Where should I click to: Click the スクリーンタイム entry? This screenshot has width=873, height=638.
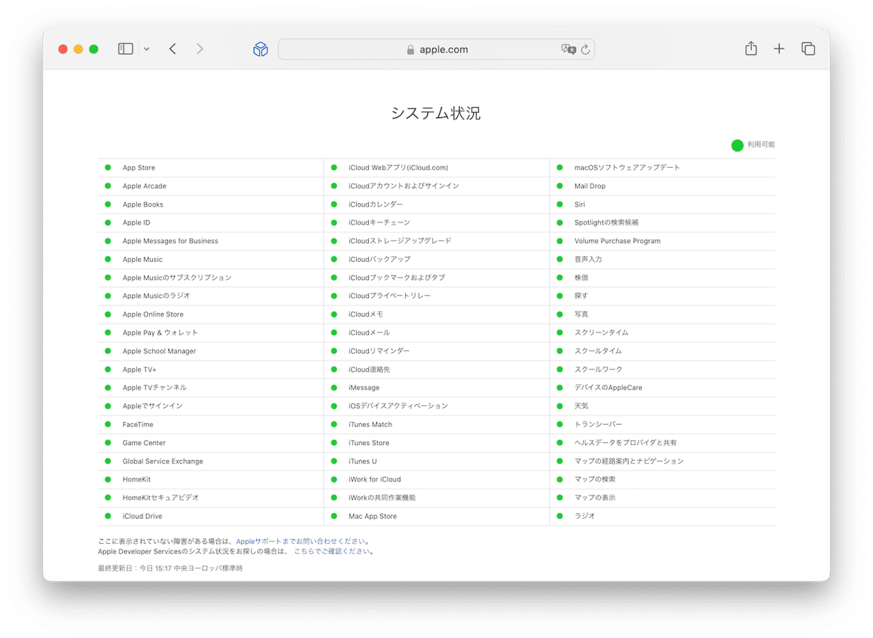(602, 333)
